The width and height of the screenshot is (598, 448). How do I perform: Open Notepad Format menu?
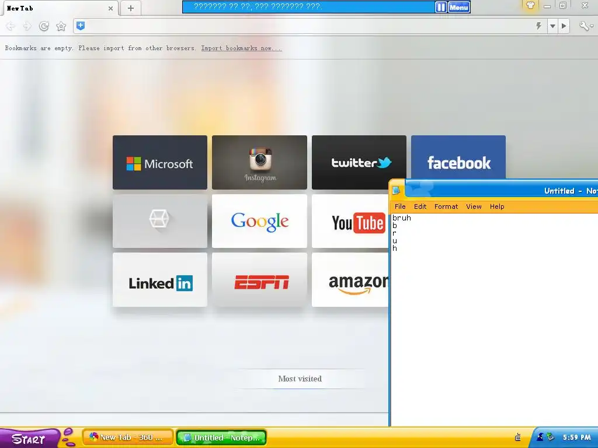point(446,206)
